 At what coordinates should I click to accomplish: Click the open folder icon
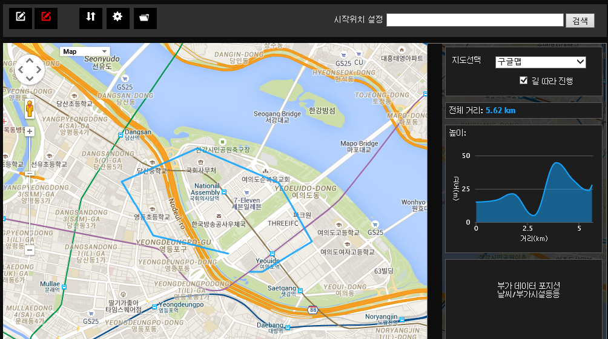[x=144, y=18]
